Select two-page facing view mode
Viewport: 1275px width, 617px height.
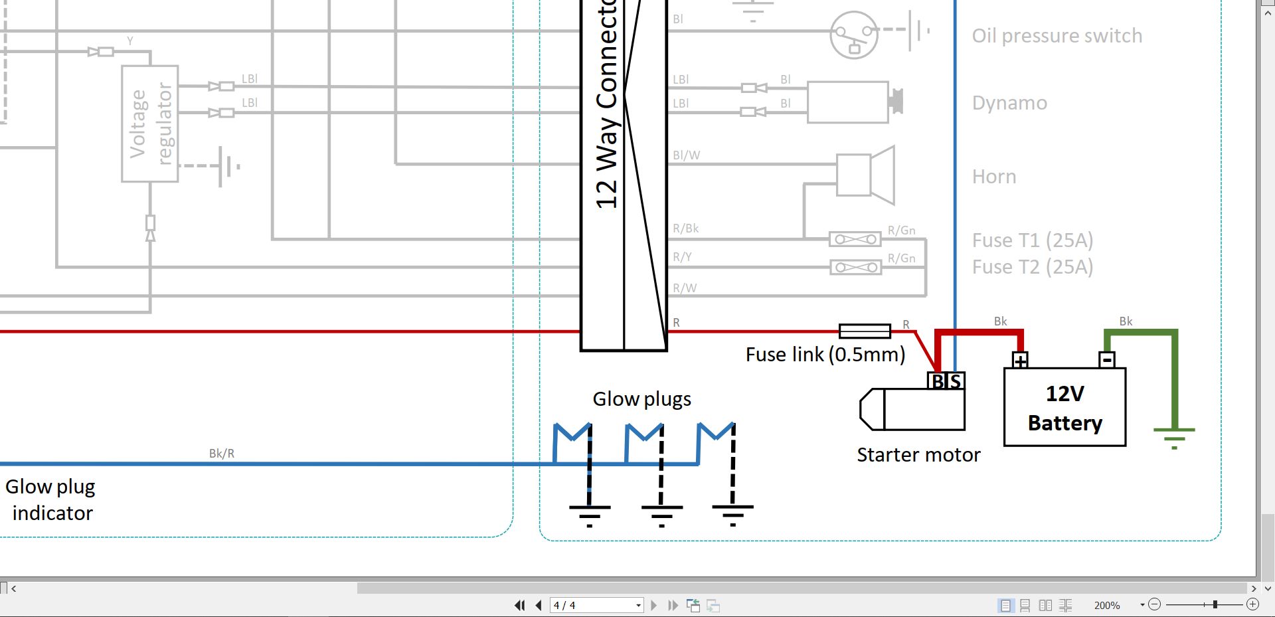click(1045, 605)
